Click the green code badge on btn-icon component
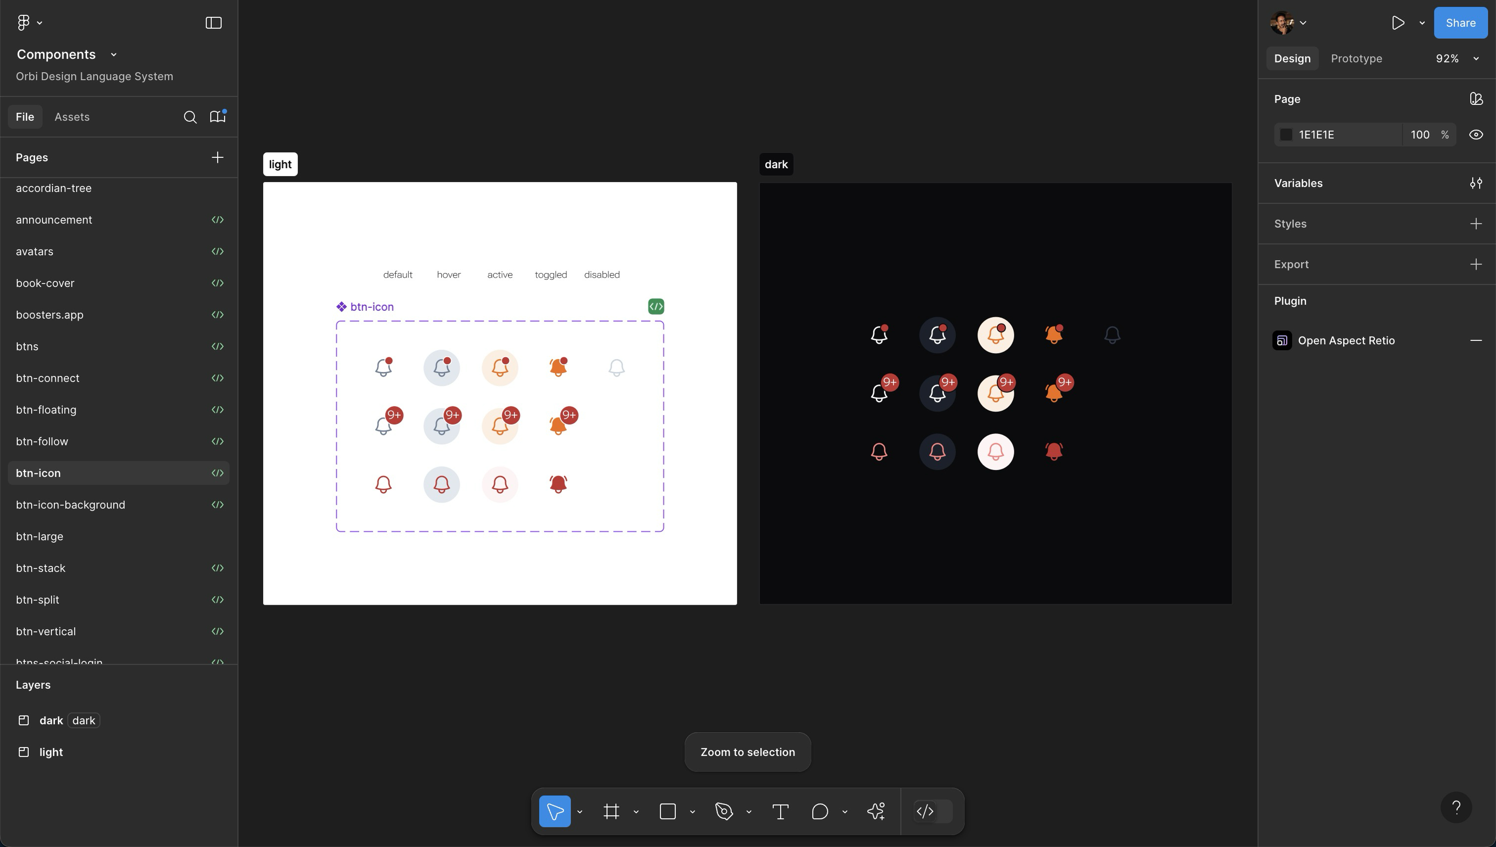The height and width of the screenshot is (847, 1496). tap(656, 307)
